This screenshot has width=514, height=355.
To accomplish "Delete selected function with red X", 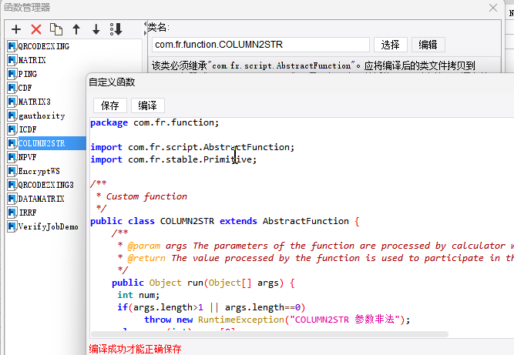I will 36,29.
